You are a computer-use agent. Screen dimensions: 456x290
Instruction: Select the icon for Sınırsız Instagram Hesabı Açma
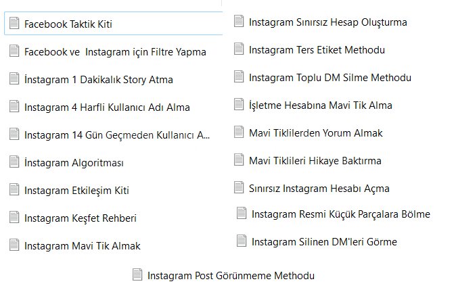[239, 188]
